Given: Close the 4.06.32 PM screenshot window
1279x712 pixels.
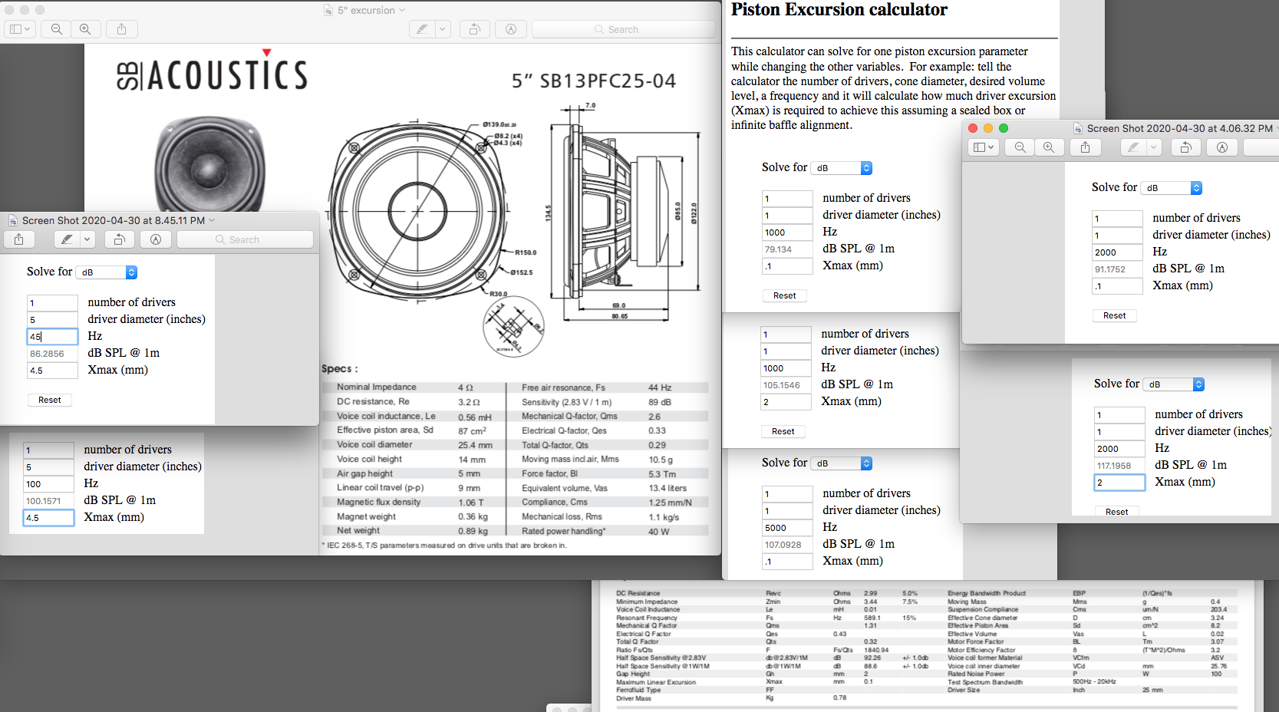Looking at the screenshot, I should point(973,128).
